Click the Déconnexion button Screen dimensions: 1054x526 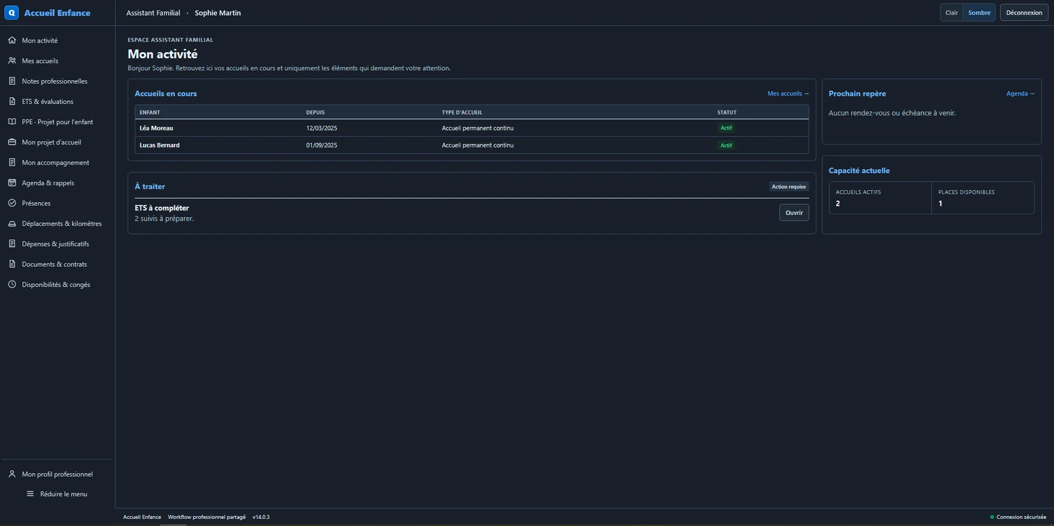click(1024, 12)
